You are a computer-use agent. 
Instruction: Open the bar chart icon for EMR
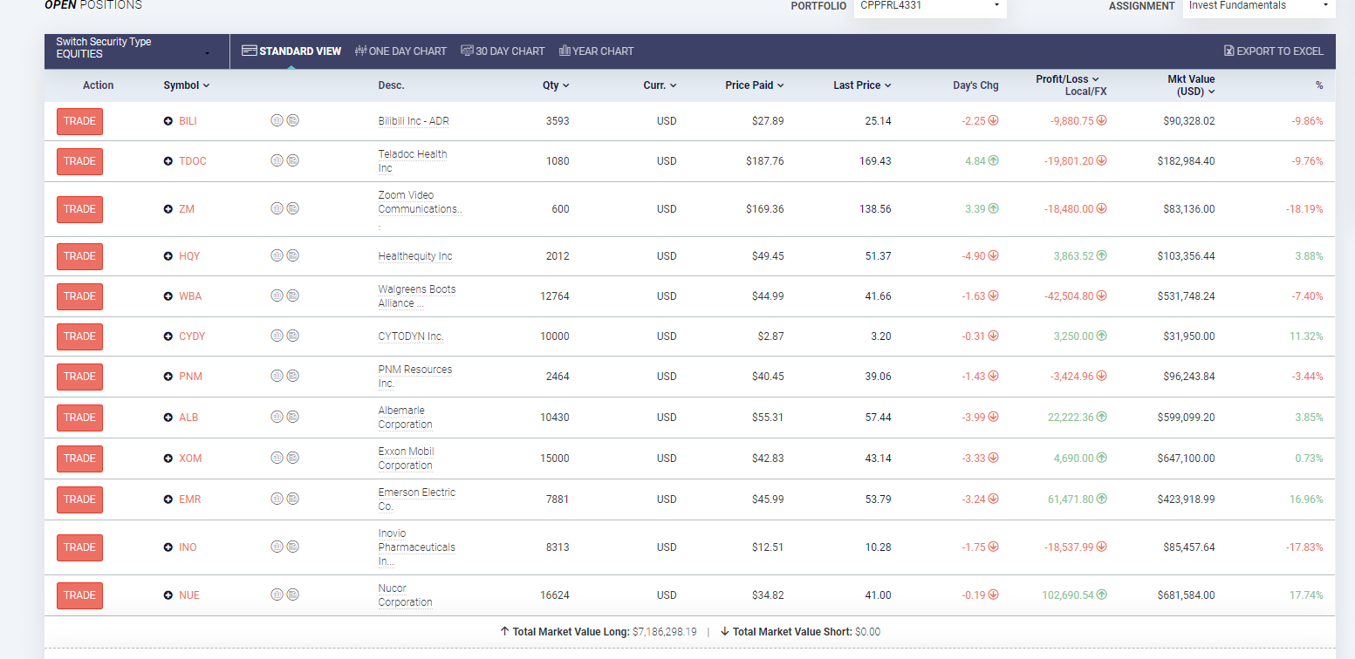point(277,499)
